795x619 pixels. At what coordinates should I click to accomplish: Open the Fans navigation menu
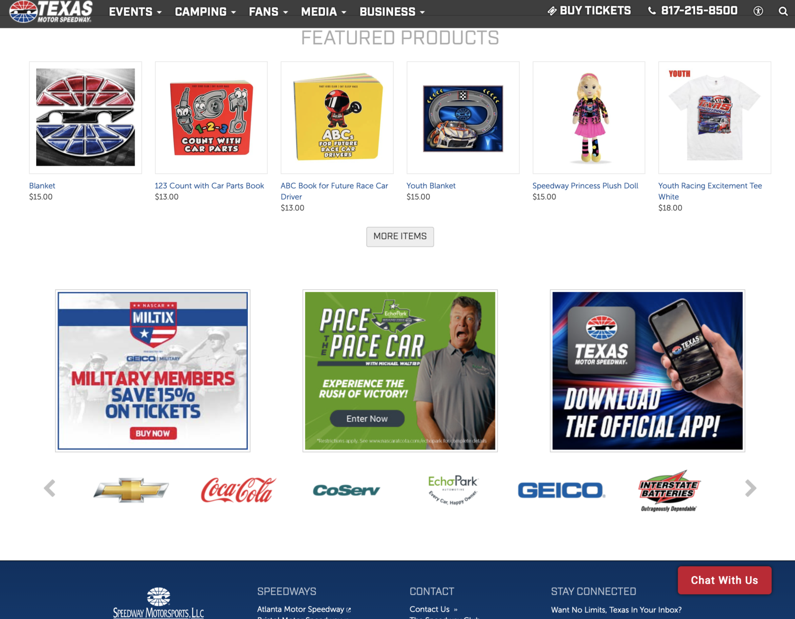click(268, 11)
